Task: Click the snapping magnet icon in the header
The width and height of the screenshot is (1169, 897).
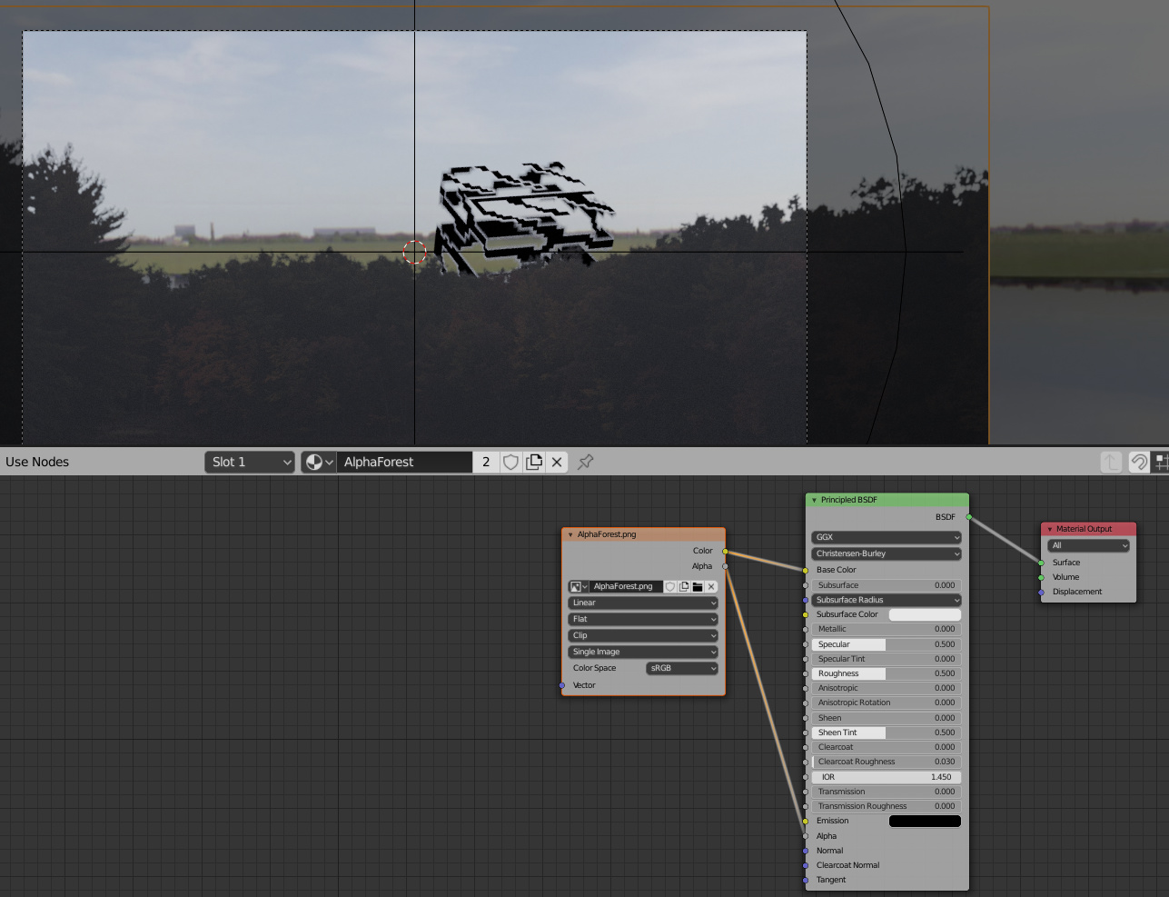Action: click(x=1140, y=462)
